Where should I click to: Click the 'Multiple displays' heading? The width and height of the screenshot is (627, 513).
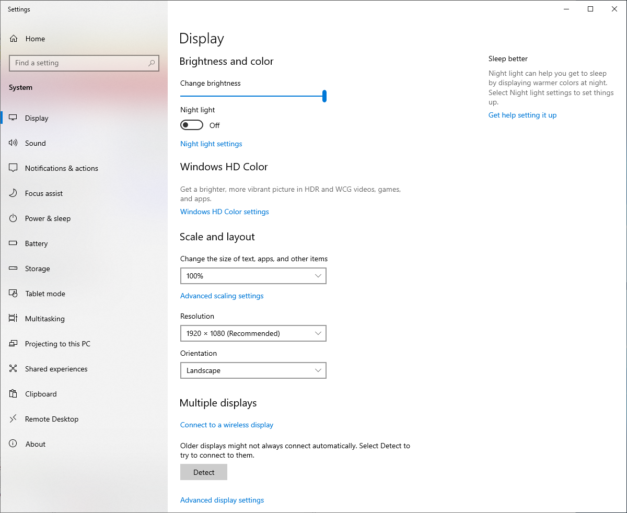[218, 403]
